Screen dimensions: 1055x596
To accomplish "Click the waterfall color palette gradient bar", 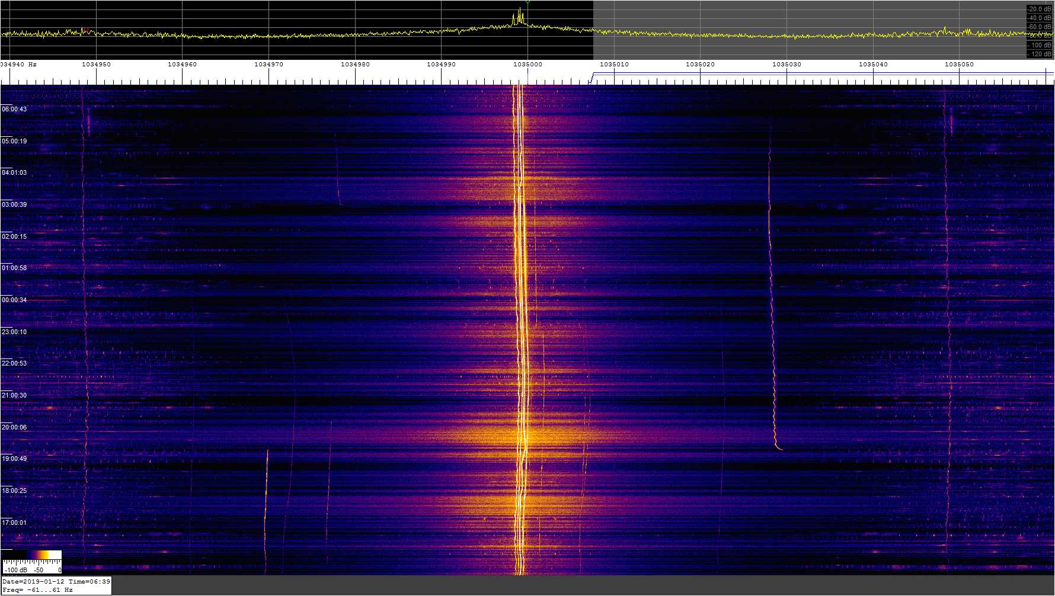I will point(32,555).
